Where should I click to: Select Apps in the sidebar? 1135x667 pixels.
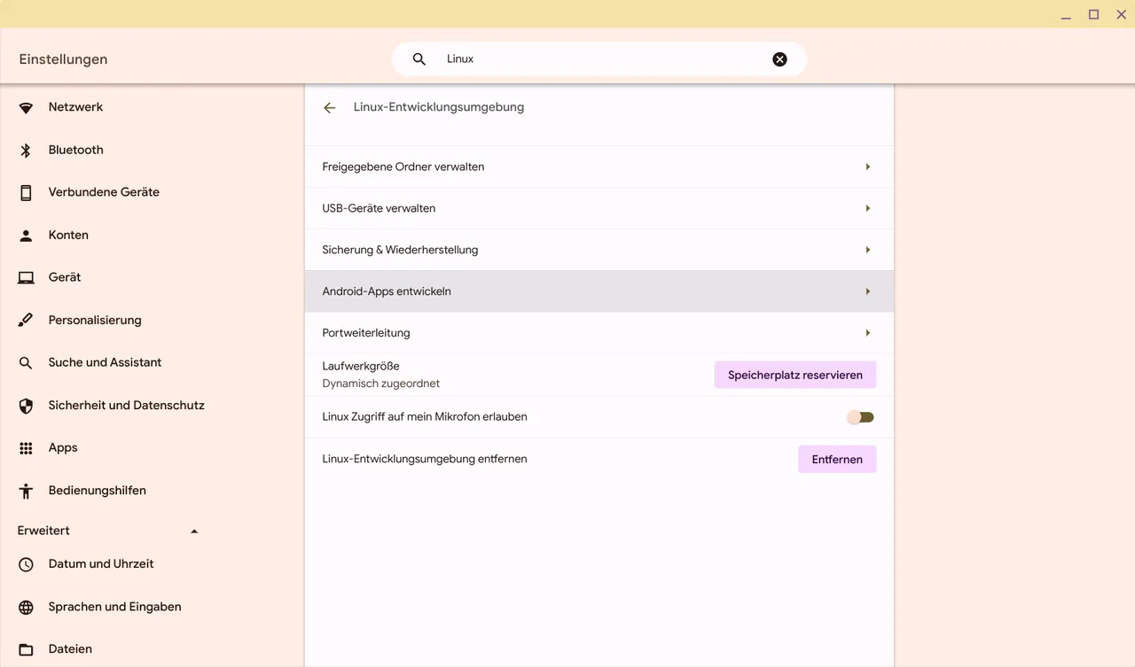[x=63, y=448]
